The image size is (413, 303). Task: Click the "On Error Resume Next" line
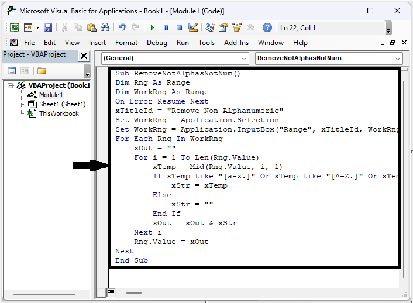pyautogui.click(x=161, y=101)
